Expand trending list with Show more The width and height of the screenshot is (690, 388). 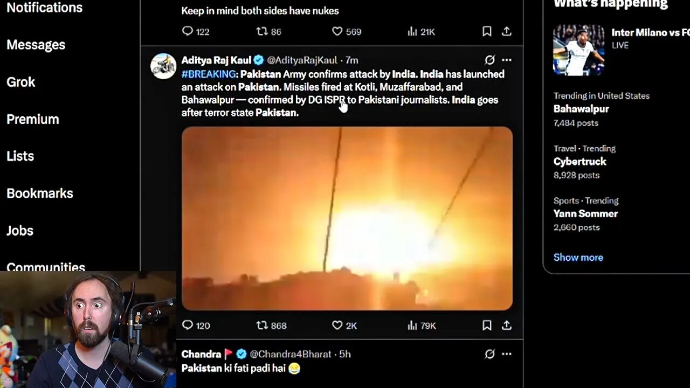[578, 258]
